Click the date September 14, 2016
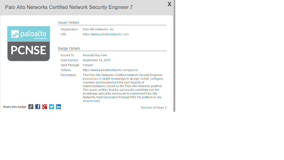The image size is (284, 160). 97,60
